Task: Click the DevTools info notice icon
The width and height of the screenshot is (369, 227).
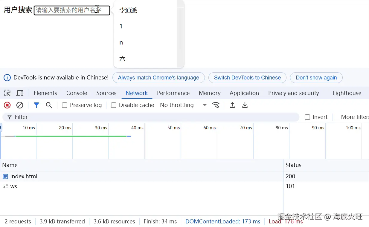Action: (x=7, y=78)
